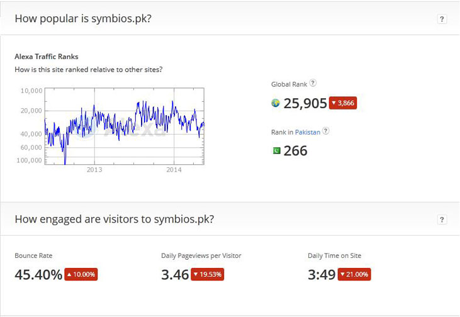Click the globe icon by global rank
Screen dimensions: 460x317
276,103
